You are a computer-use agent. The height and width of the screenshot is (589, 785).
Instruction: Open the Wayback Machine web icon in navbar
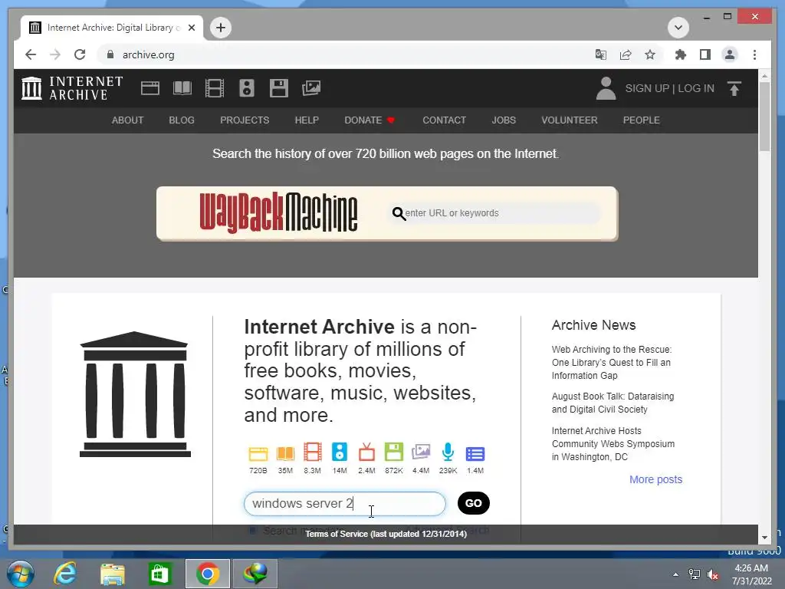pyautogui.click(x=150, y=88)
